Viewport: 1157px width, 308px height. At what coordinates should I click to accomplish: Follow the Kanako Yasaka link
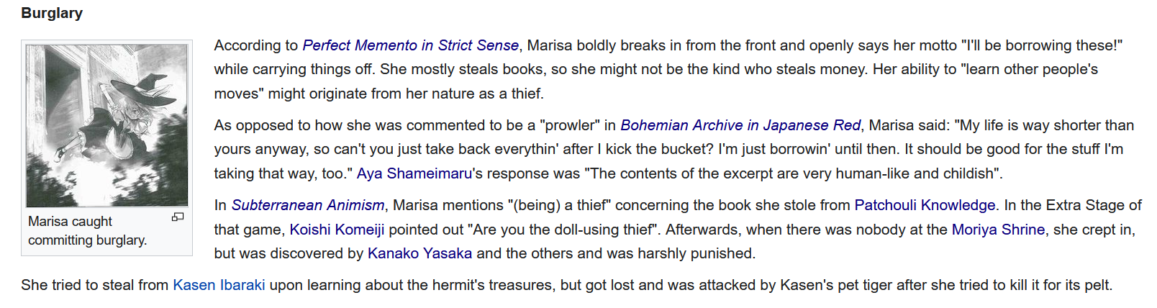pos(419,253)
